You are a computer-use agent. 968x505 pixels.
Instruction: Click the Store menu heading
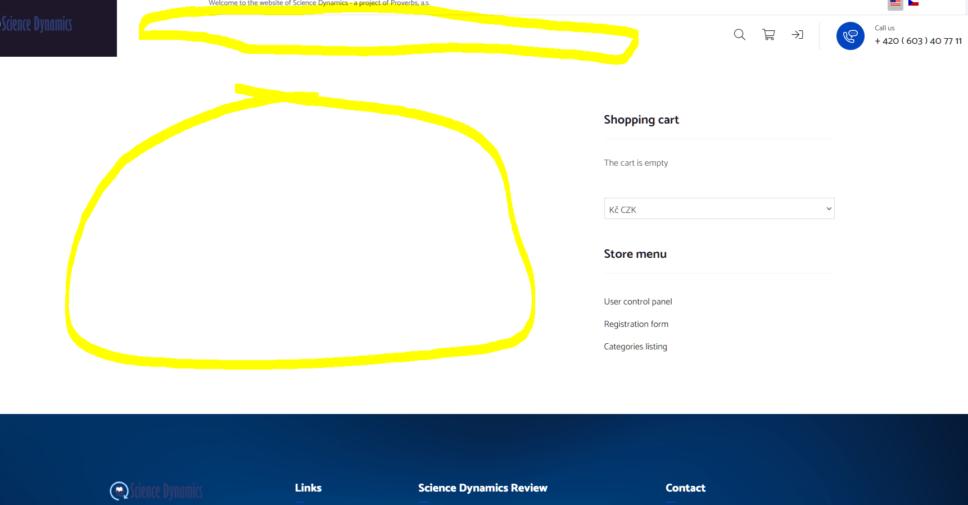[x=635, y=254]
